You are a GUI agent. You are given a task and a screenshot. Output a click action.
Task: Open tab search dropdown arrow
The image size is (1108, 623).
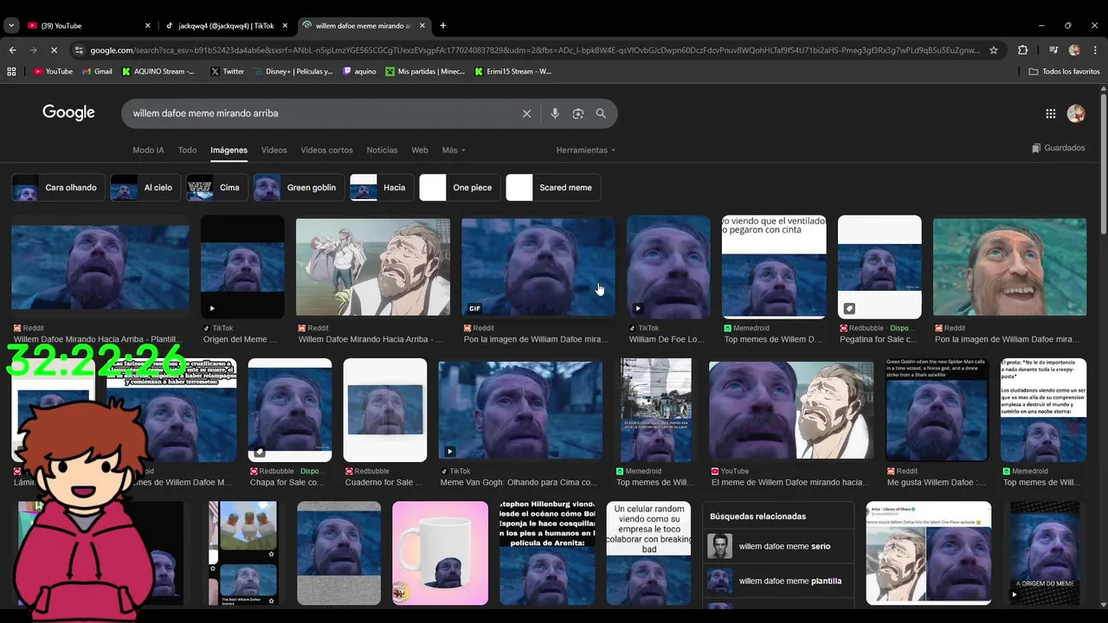tap(11, 26)
